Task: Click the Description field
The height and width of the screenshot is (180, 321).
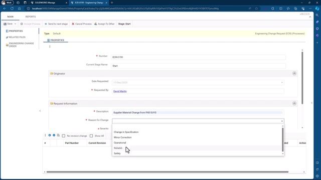Action: 198,112
